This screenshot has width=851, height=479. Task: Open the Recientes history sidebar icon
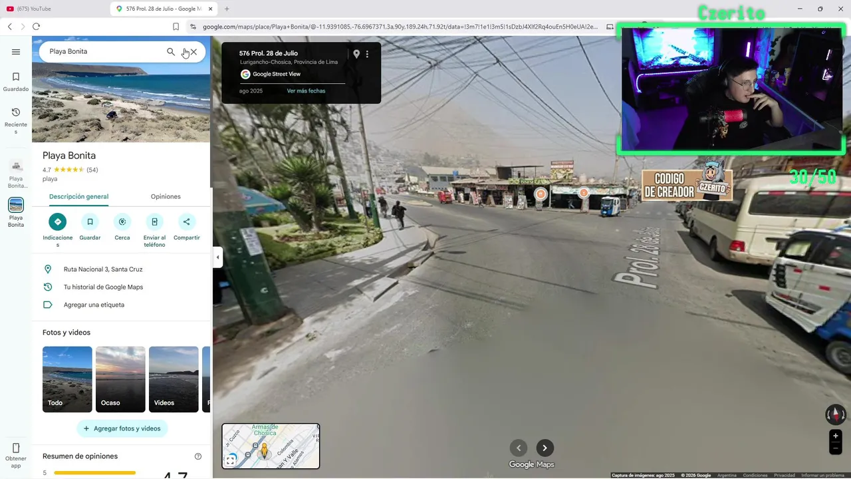[x=16, y=120]
